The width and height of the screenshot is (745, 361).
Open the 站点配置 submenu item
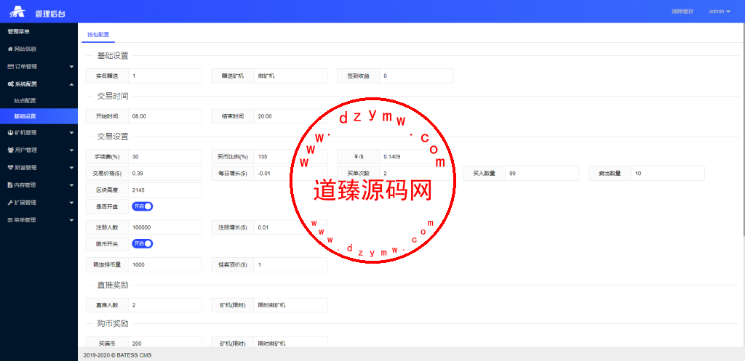(39, 100)
